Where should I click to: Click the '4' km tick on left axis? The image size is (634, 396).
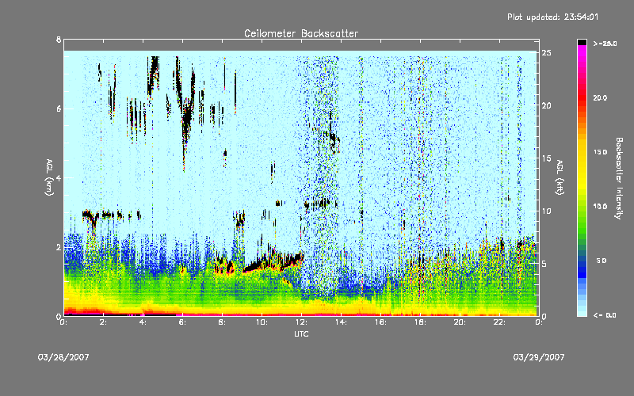click(x=59, y=177)
